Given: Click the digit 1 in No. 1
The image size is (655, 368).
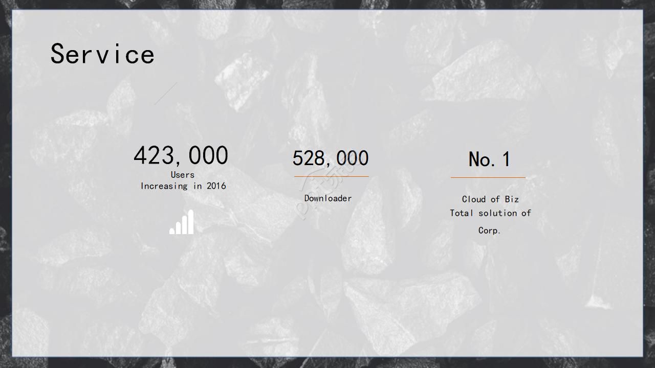Looking at the screenshot, I should point(506,159).
